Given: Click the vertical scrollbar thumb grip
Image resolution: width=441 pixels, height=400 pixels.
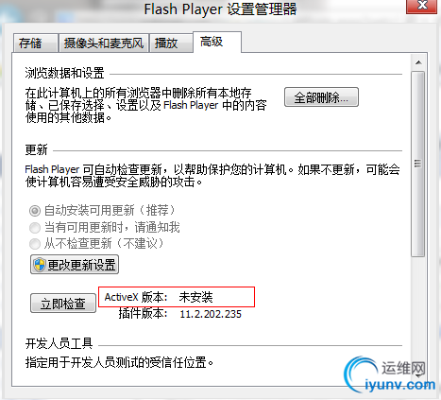Looking at the screenshot, I should [x=418, y=164].
